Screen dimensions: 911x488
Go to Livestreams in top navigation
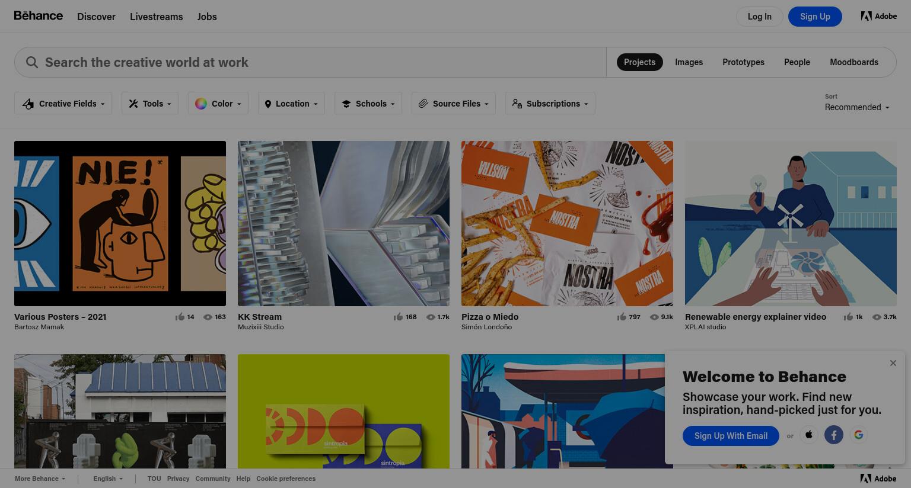(x=156, y=17)
